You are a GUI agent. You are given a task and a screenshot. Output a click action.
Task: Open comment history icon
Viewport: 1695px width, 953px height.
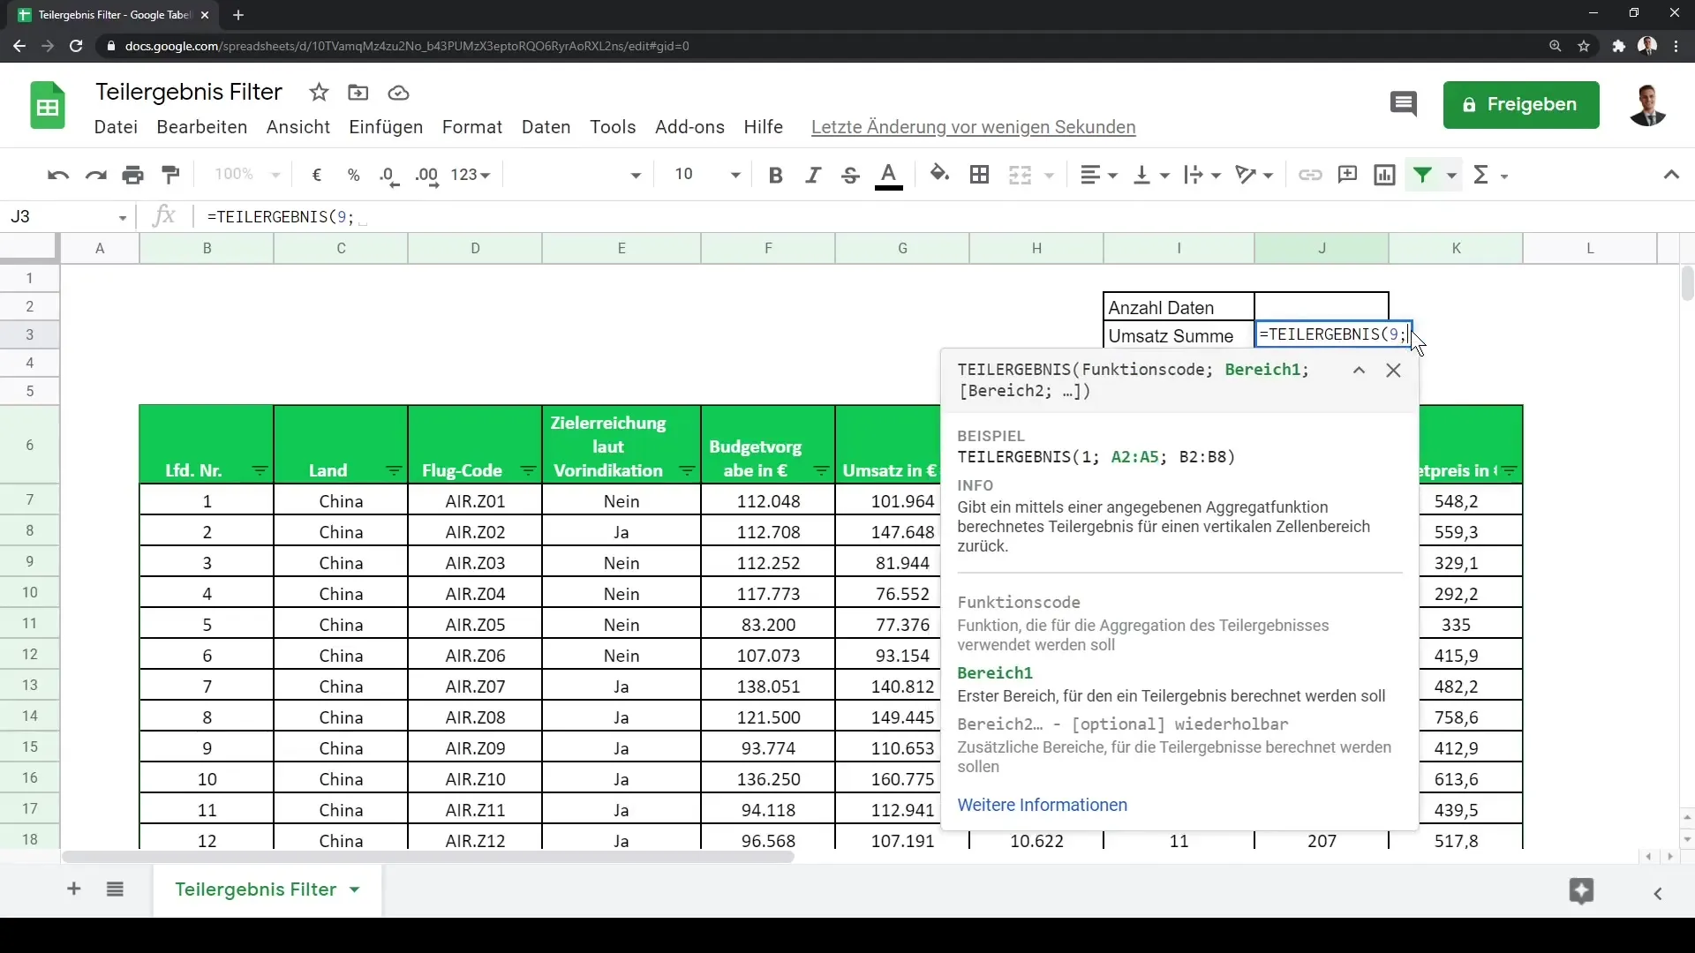(1403, 105)
